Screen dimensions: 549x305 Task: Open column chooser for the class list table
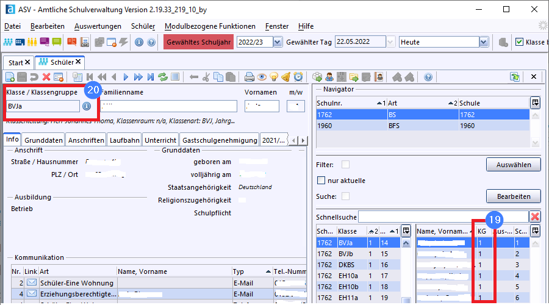(x=406, y=231)
